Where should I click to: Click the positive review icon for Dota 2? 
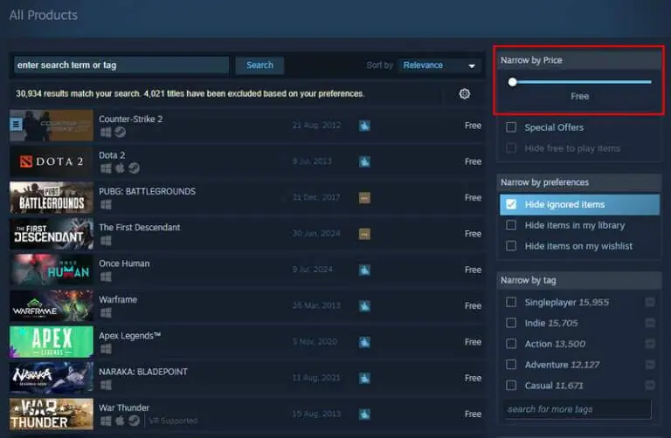[x=364, y=161]
